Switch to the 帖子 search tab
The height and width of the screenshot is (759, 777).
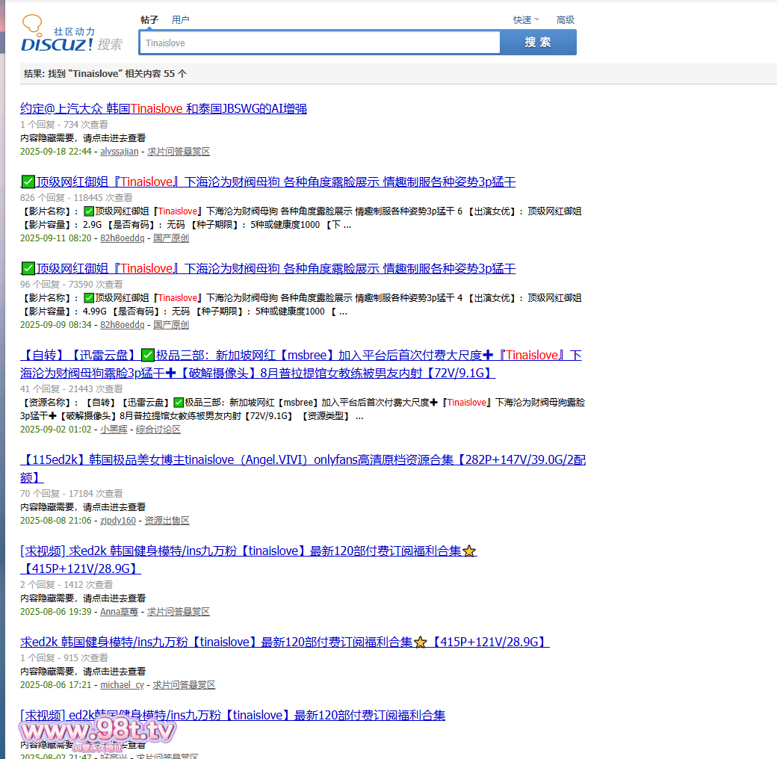149,20
